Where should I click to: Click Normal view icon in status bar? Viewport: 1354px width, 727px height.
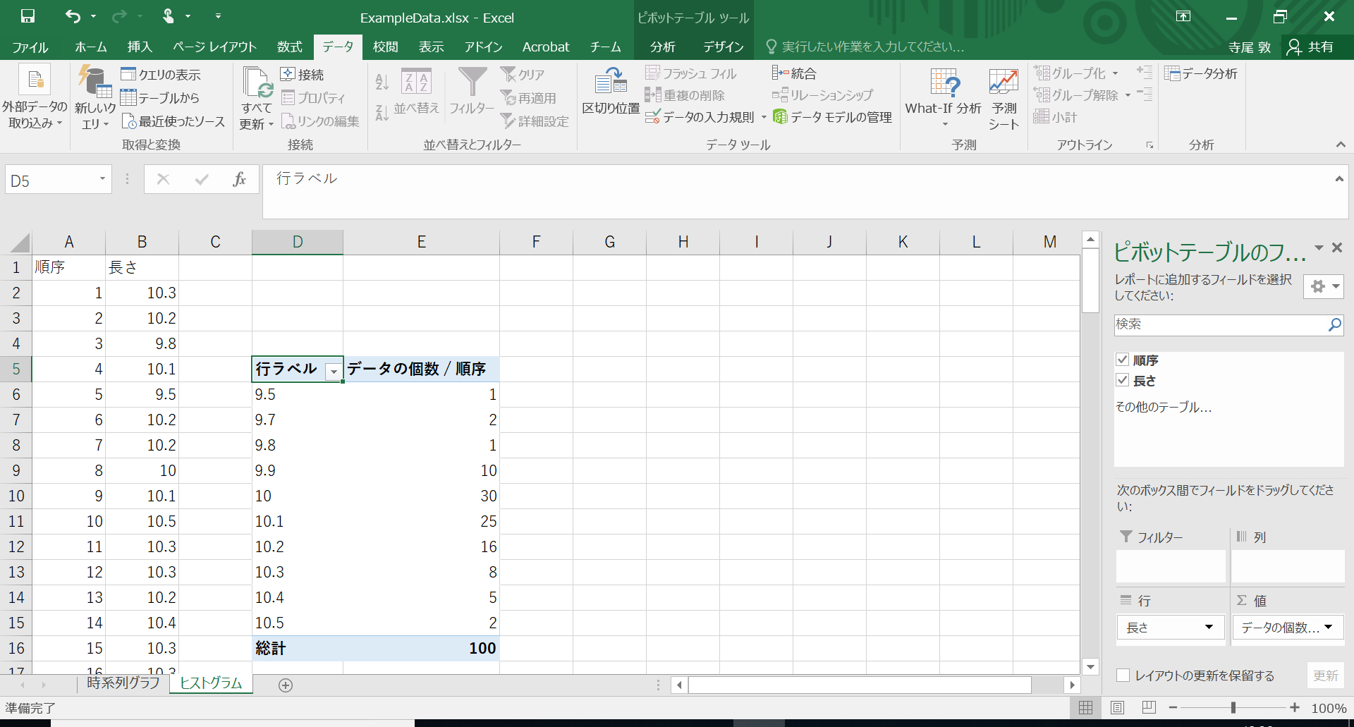pyautogui.click(x=1085, y=707)
